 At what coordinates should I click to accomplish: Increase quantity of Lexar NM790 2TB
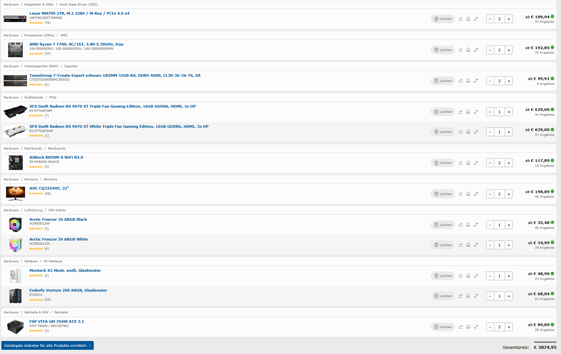pyautogui.click(x=509, y=19)
